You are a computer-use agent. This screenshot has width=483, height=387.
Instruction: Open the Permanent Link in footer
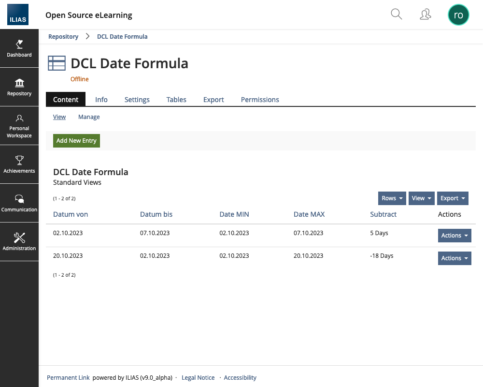68,378
